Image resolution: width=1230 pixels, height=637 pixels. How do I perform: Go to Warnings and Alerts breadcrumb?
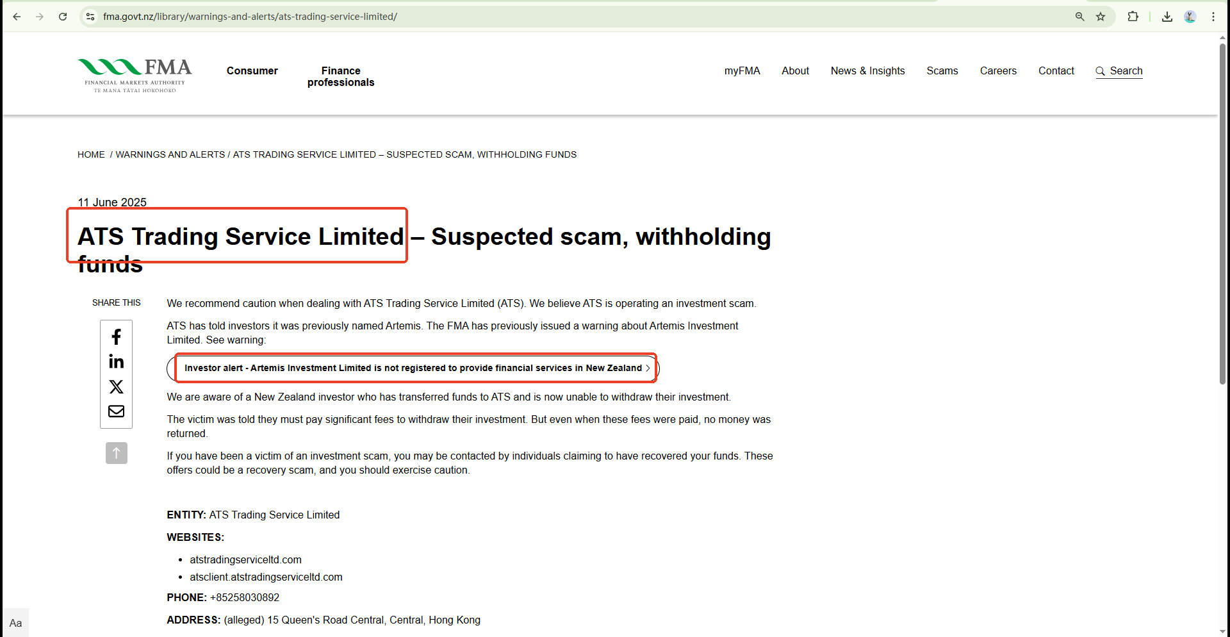[170, 154]
